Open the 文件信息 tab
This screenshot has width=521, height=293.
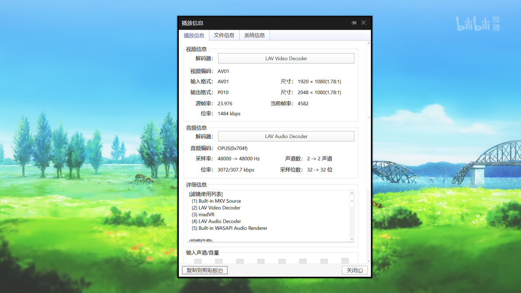(224, 35)
